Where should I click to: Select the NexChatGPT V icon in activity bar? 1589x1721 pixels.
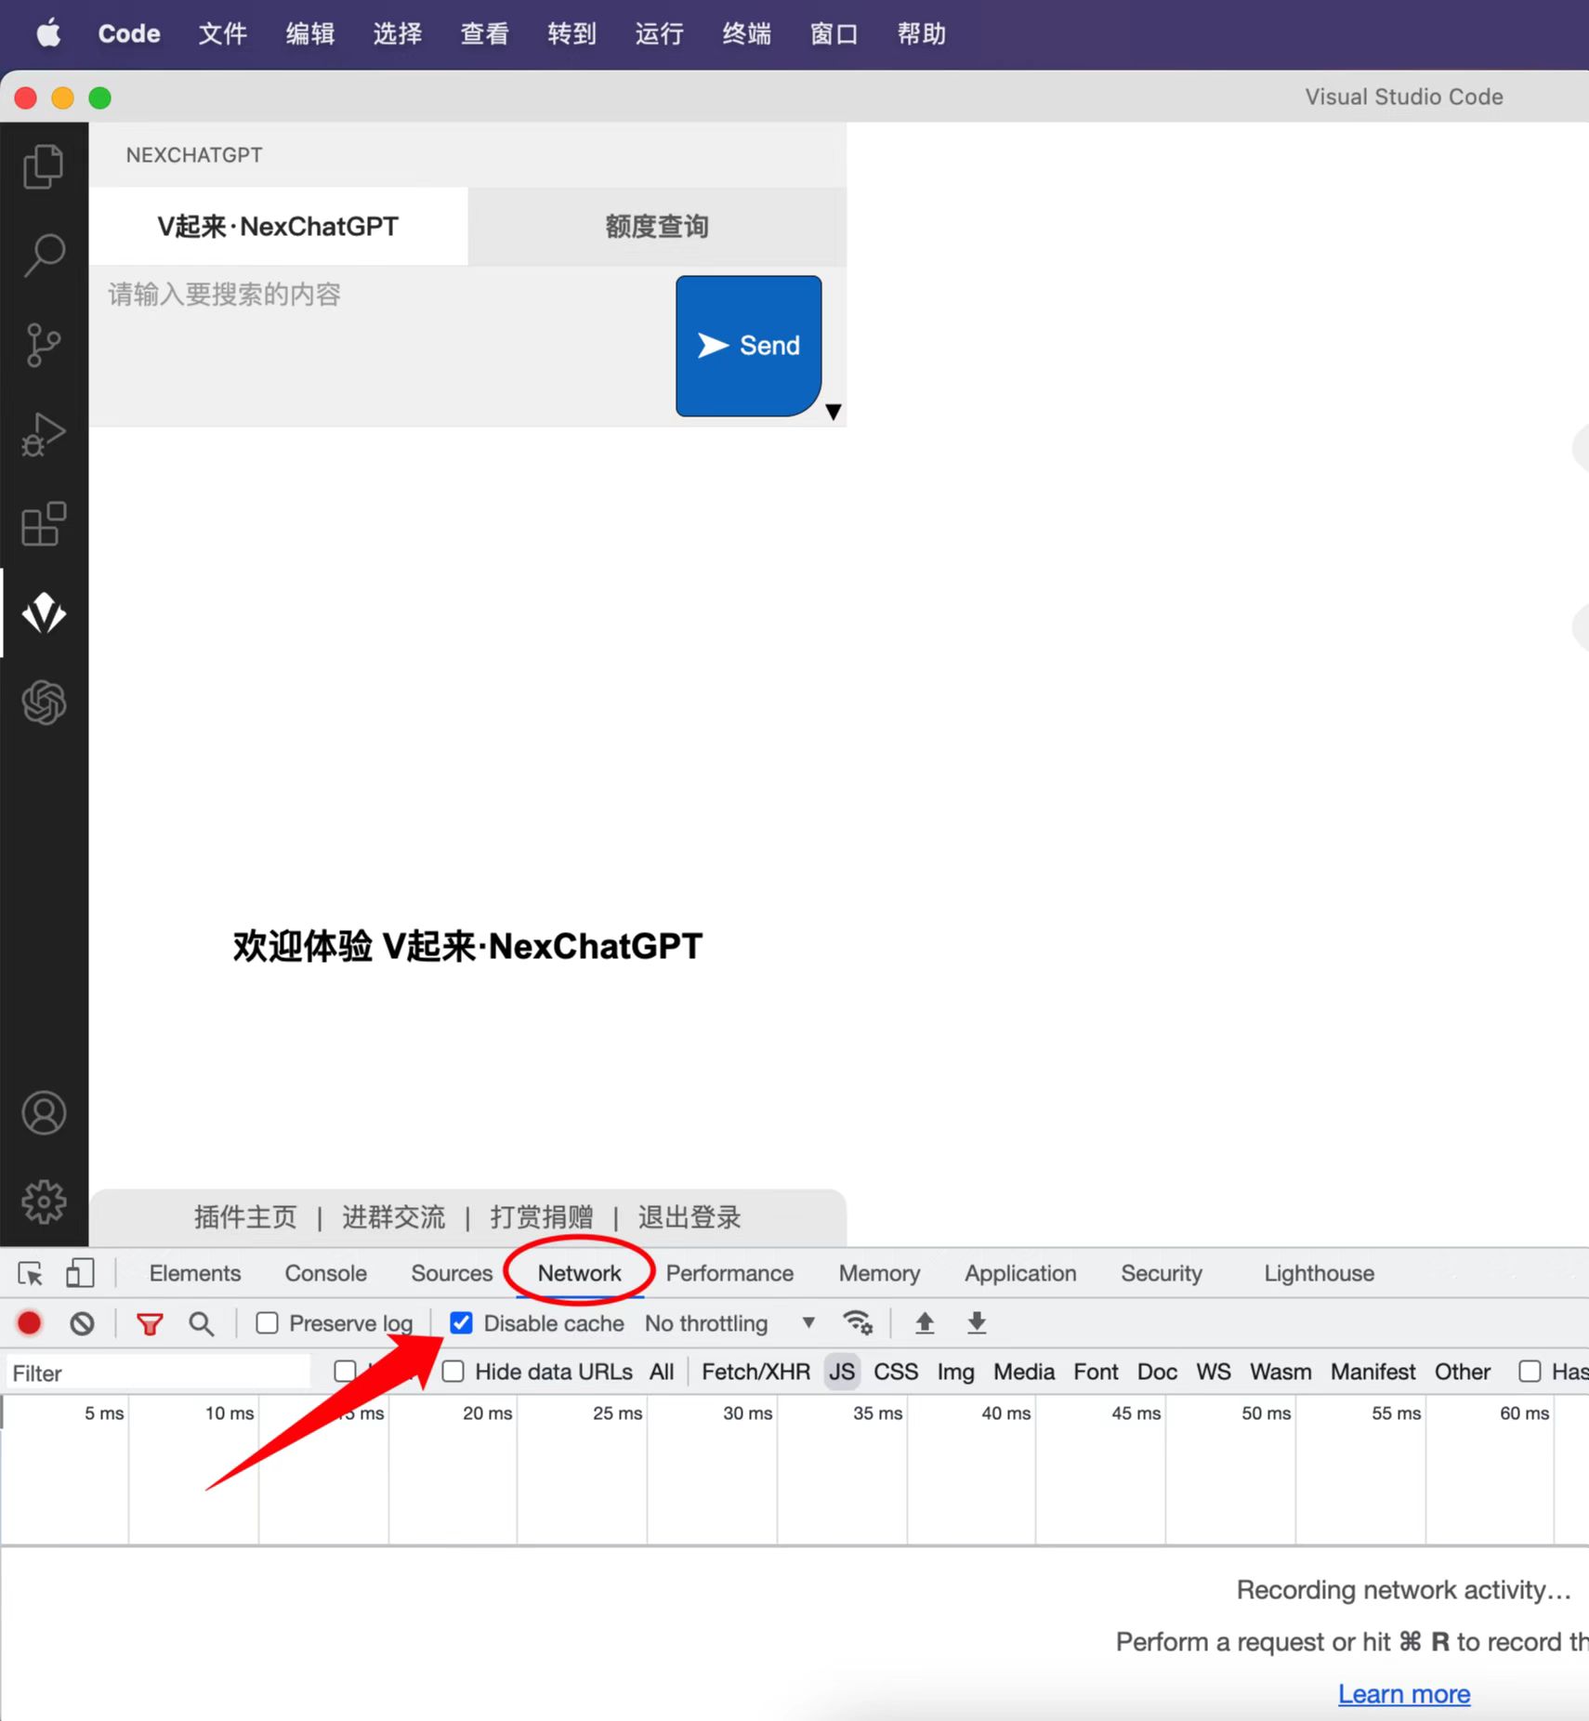click(44, 613)
